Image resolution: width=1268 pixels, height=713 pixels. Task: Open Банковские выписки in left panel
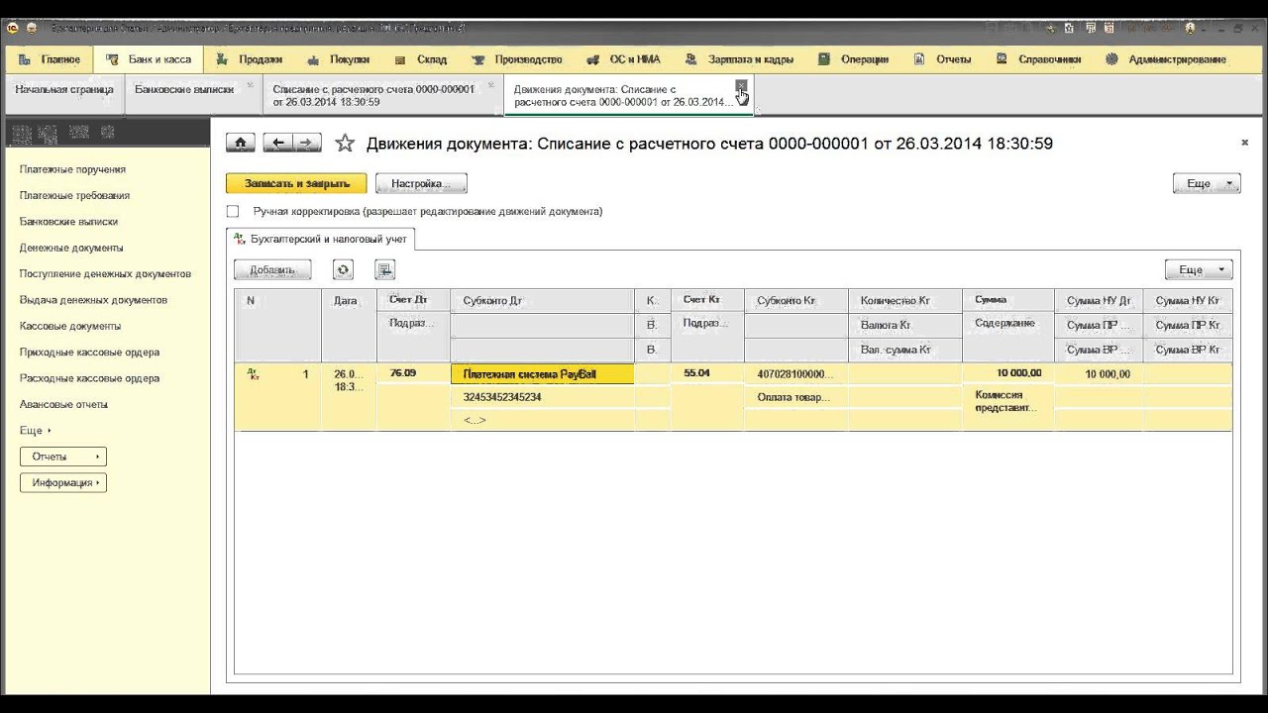click(68, 222)
